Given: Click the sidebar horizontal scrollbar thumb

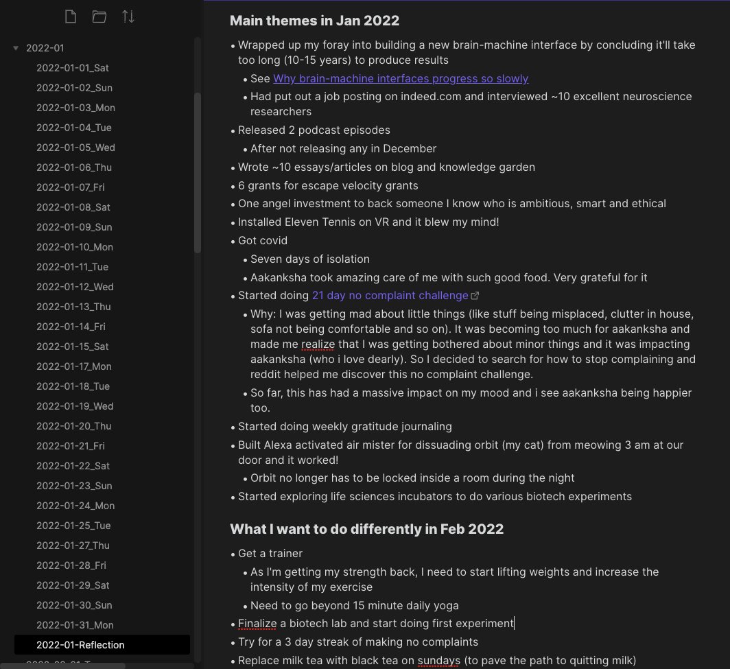Looking at the screenshot, I should click(x=62, y=666).
